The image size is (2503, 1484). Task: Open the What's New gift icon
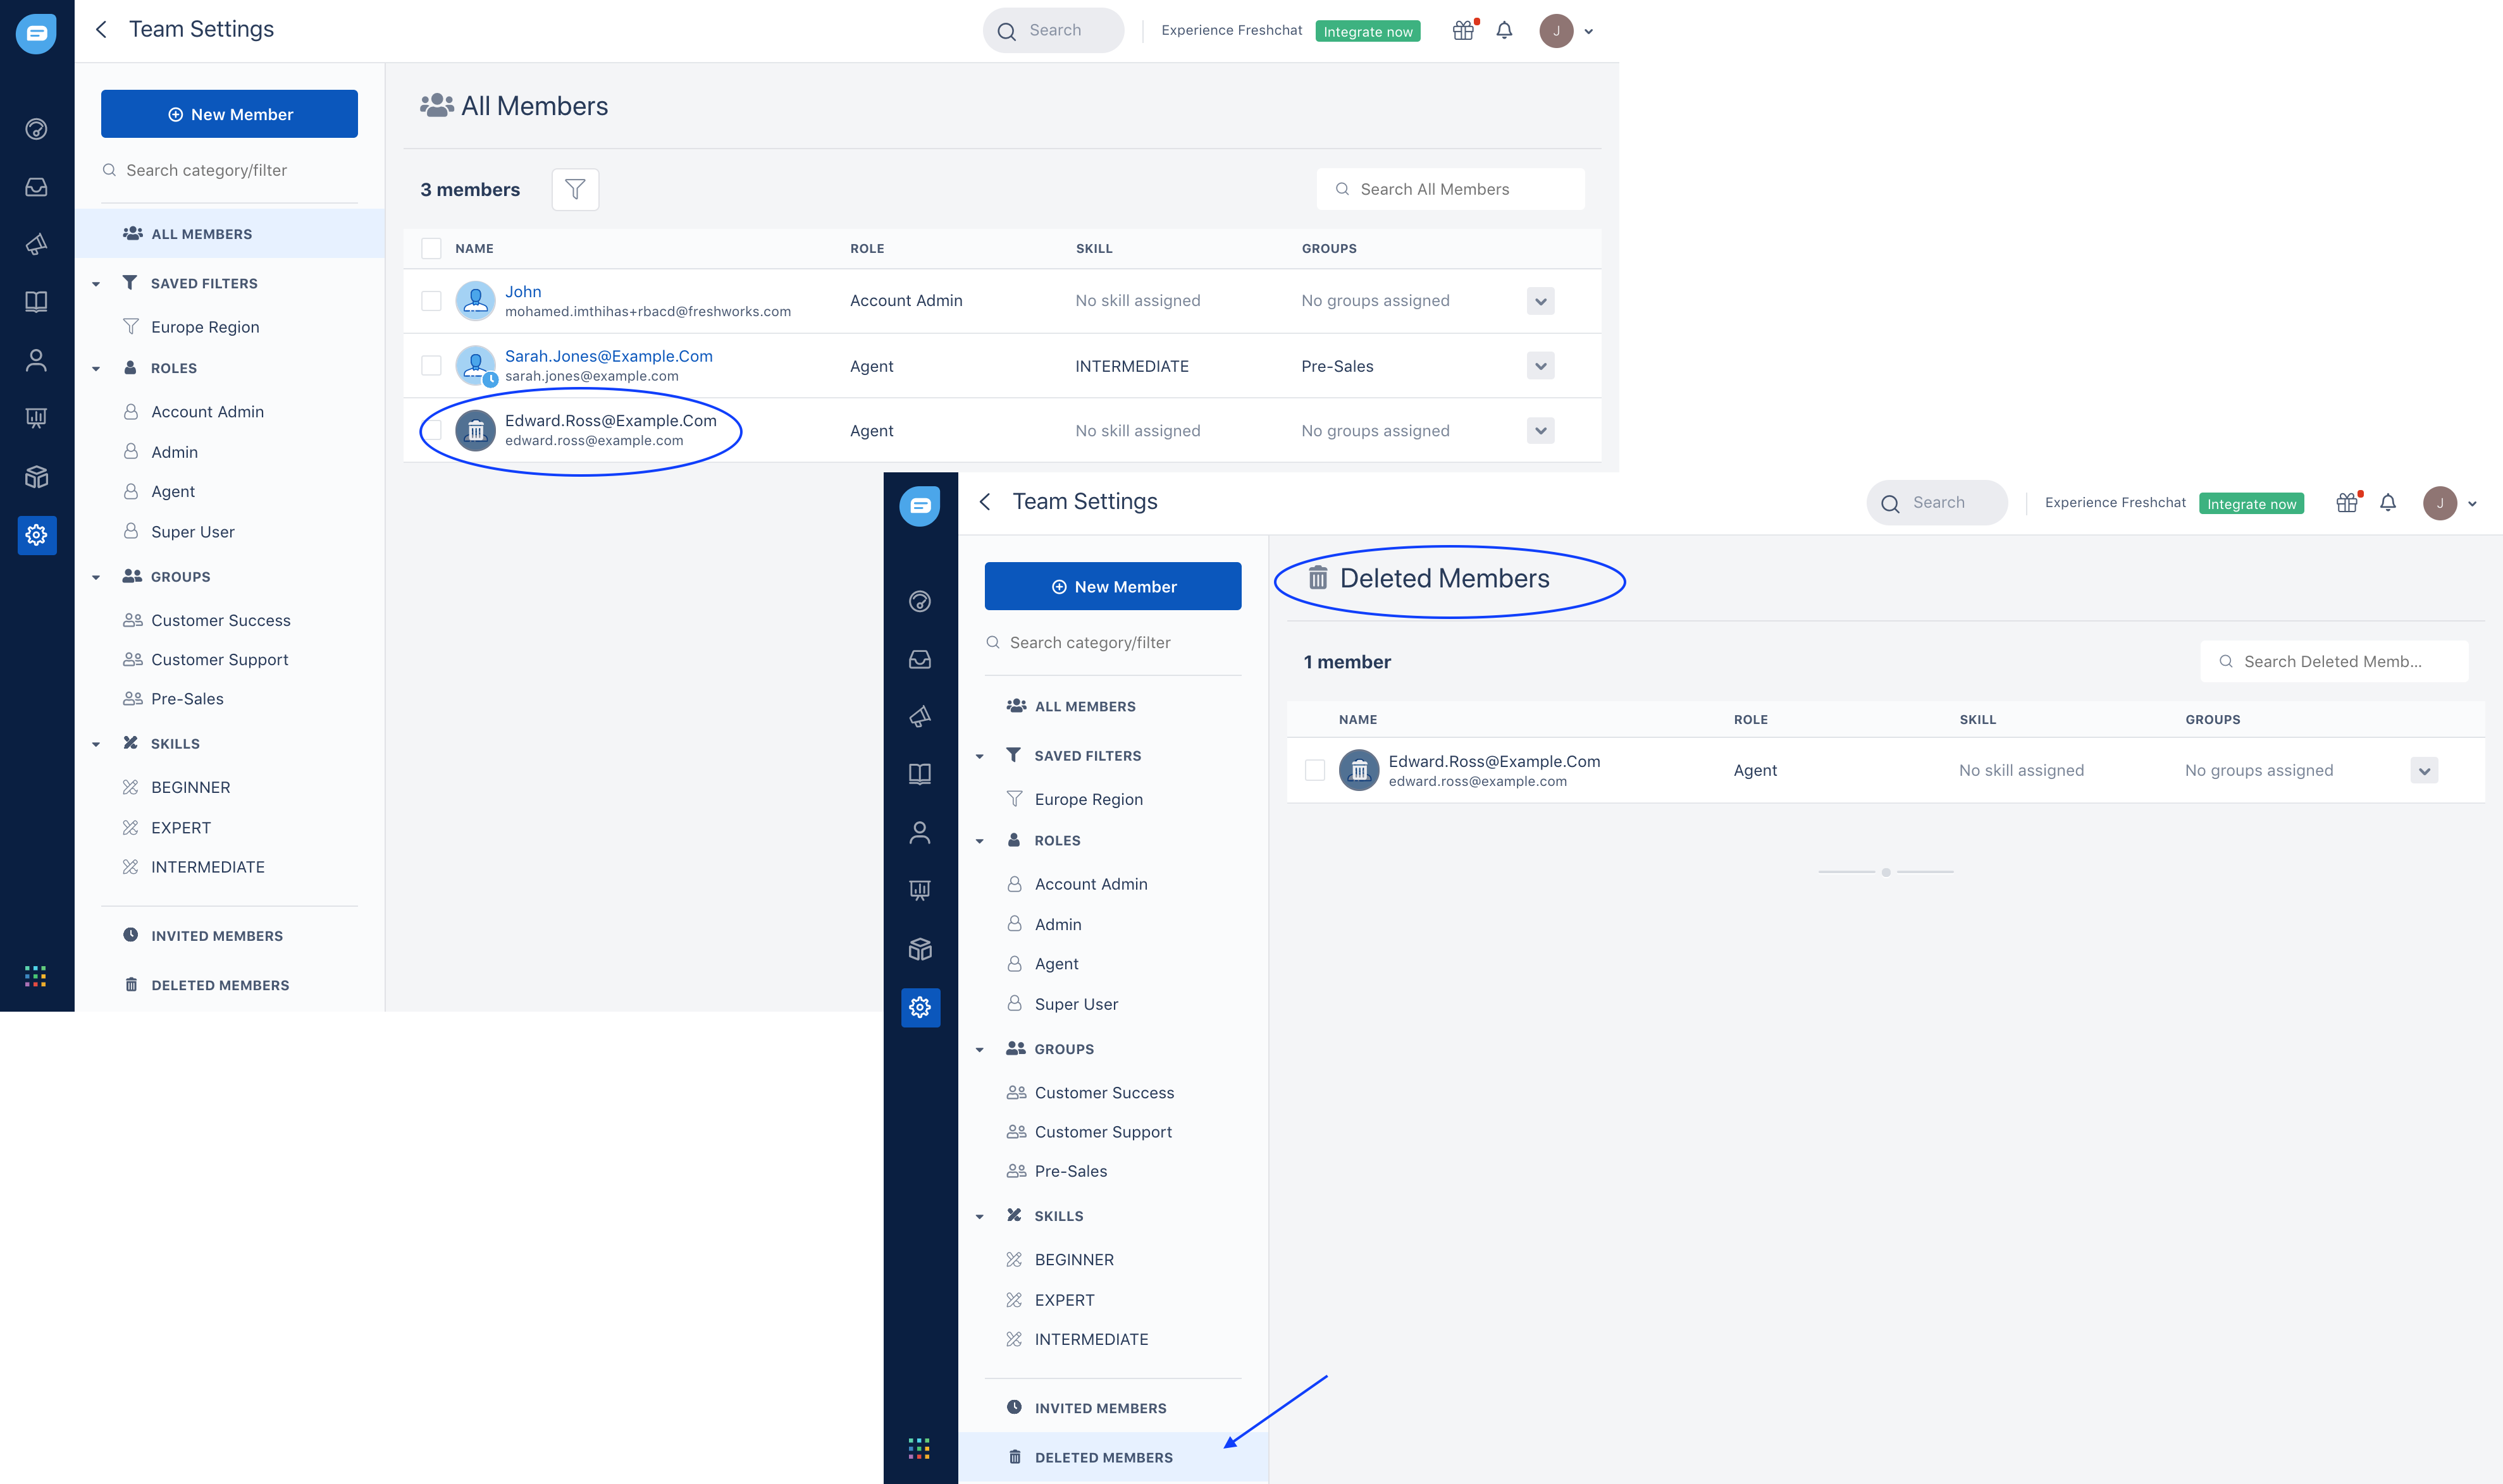1462,30
